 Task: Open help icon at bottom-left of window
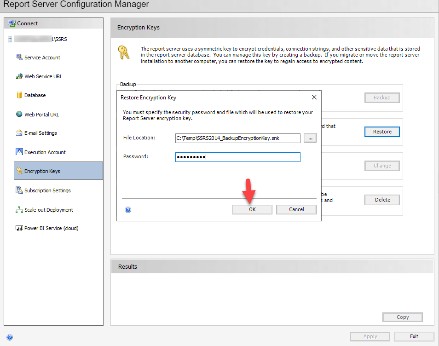coord(10,337)
